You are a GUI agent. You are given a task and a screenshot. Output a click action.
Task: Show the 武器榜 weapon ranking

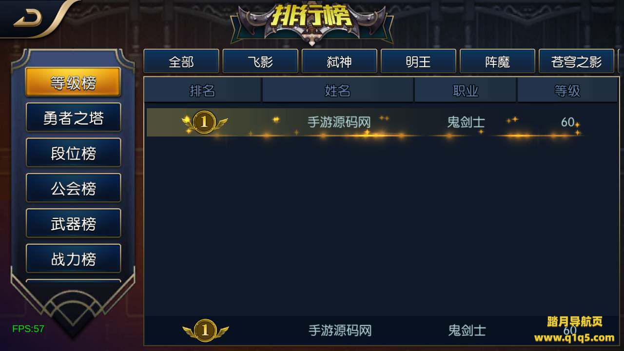(73, 223)
